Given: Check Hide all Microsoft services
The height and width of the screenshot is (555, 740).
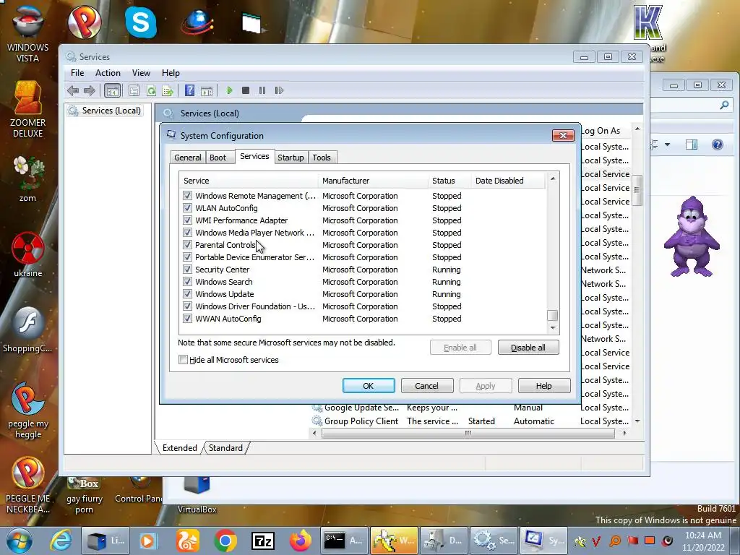Looking at the screenshot, I should (183, 360).
